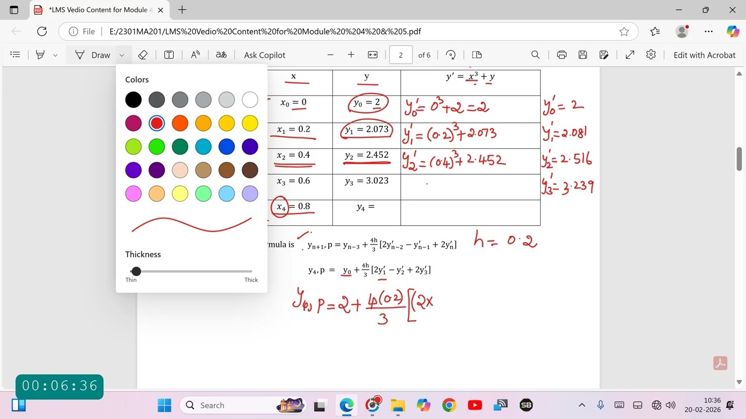Viewport: 746px width, 419px height.
Task: Click the microphone tray icon
Action: [x=601, y=405]
